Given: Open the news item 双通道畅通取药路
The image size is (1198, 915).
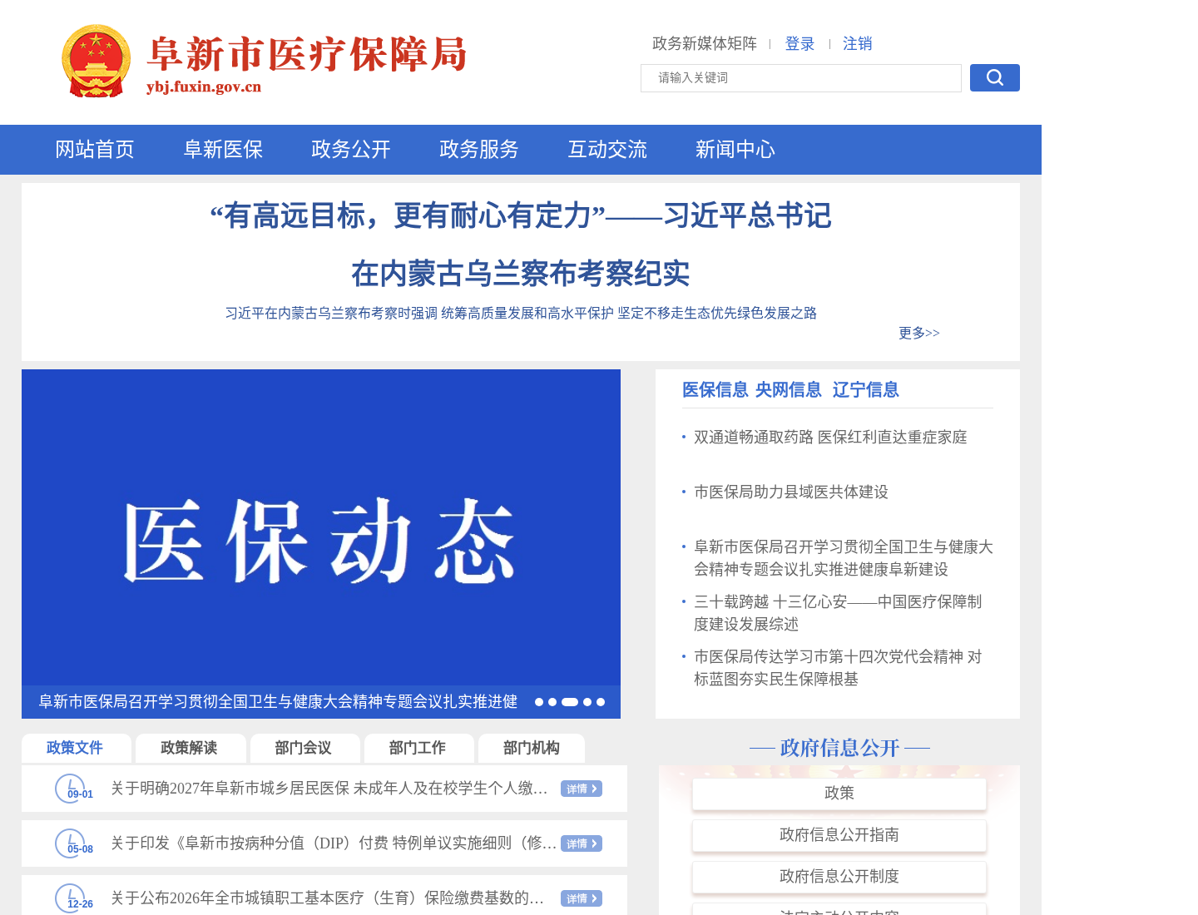Looking at the screenshot, I should 830,438.
